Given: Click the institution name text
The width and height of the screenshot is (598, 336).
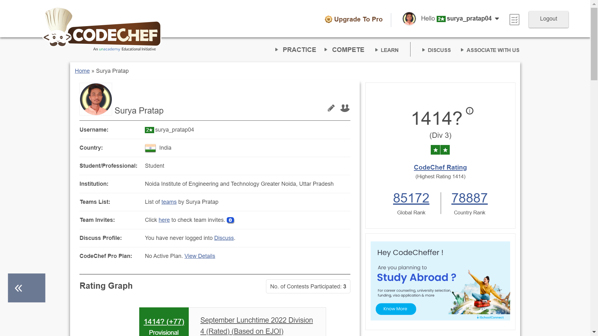Looking at the screenshot, I should click(x=239, y=184).
